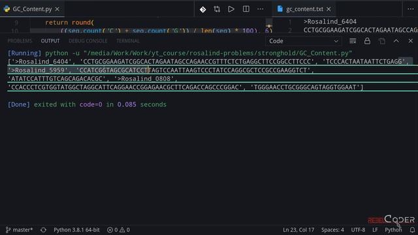Maximize panel with the chevron-up icon
Viewport: 418px width, 235px height.
point(396,41)
